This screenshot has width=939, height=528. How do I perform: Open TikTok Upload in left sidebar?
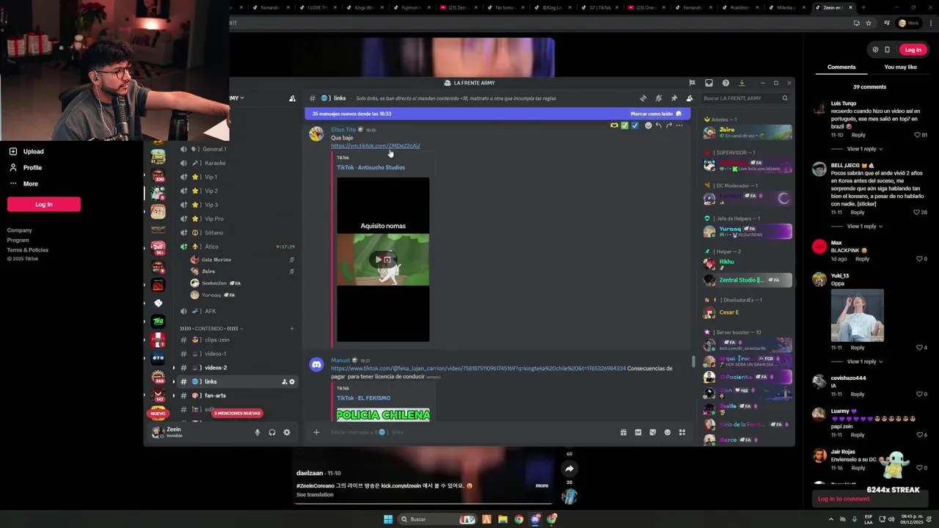click(33, 152)
